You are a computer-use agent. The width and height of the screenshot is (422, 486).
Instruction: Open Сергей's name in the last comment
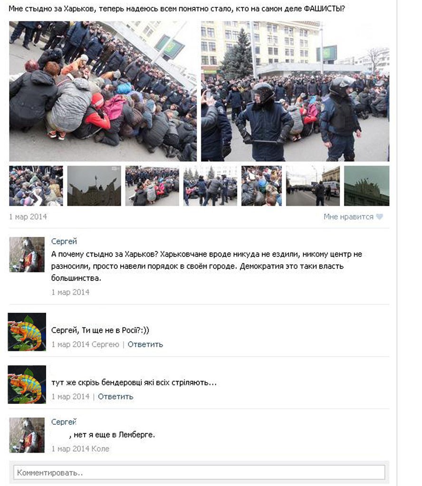point(64,422)
